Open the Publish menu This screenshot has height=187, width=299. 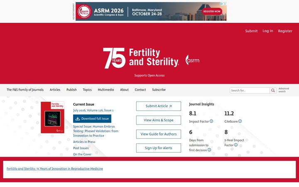(x=71, y=90)
